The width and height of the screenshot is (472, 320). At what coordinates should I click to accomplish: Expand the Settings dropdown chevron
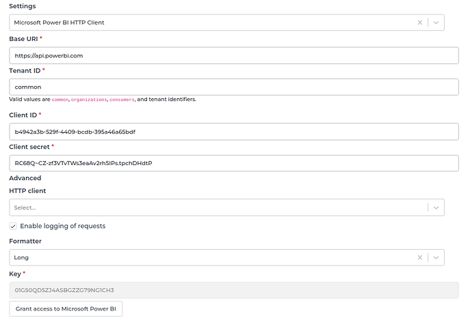point(436,23)
